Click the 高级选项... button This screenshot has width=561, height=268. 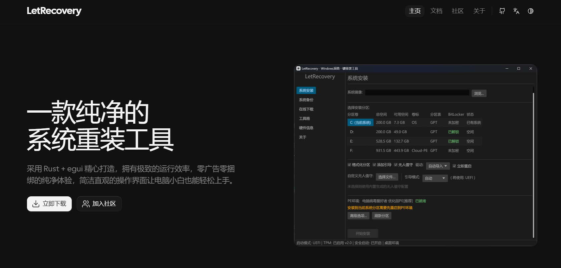359,216
